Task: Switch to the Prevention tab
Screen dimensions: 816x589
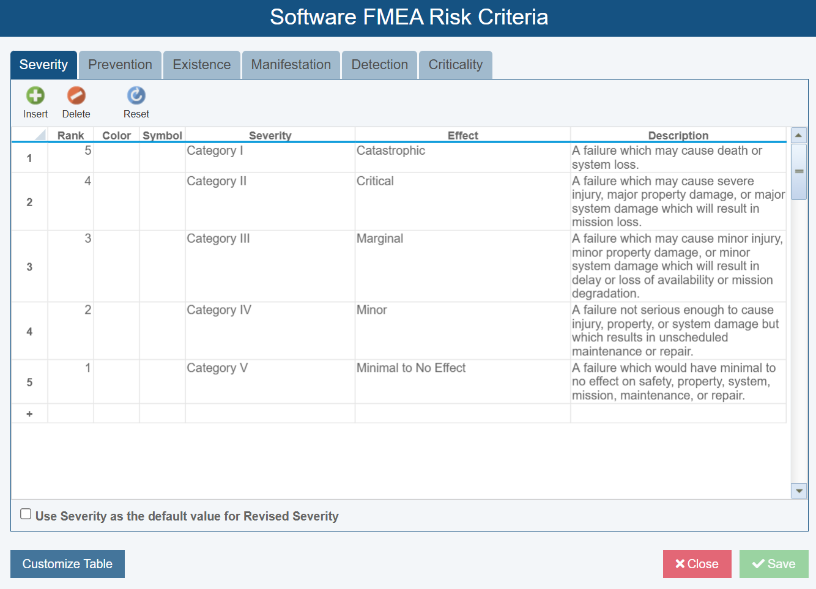Action: tap(120, 65)
